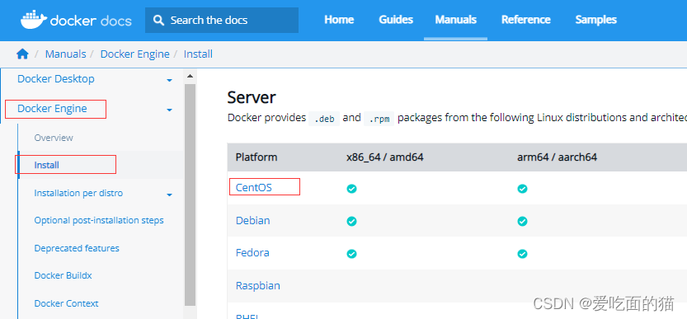Click Debian arm64 support checkmark icon
Screen dimensions: 687x319
coord(522,221)
